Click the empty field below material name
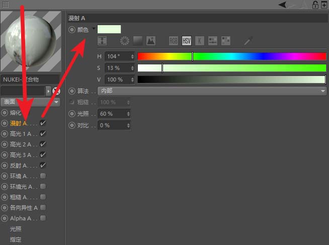329x245 pixels. [23, 91]
